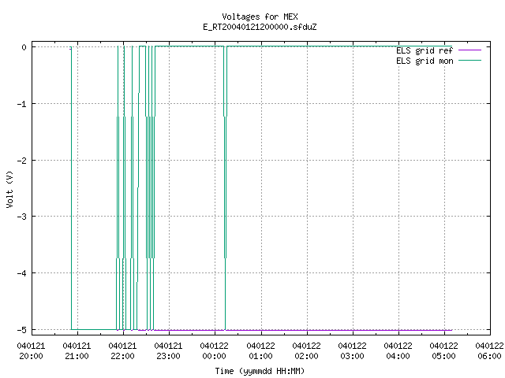505x378 pixels.
Task: Click the y-axis tick label -3
Action: tap(22, 217)
